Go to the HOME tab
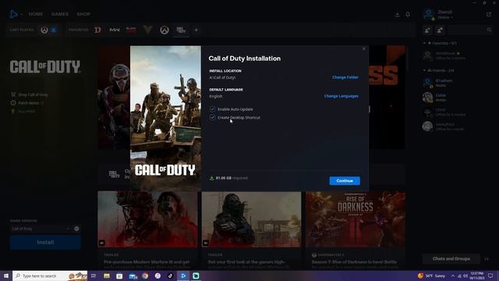Screen dimensions: 499x281 tap(36, 14)
